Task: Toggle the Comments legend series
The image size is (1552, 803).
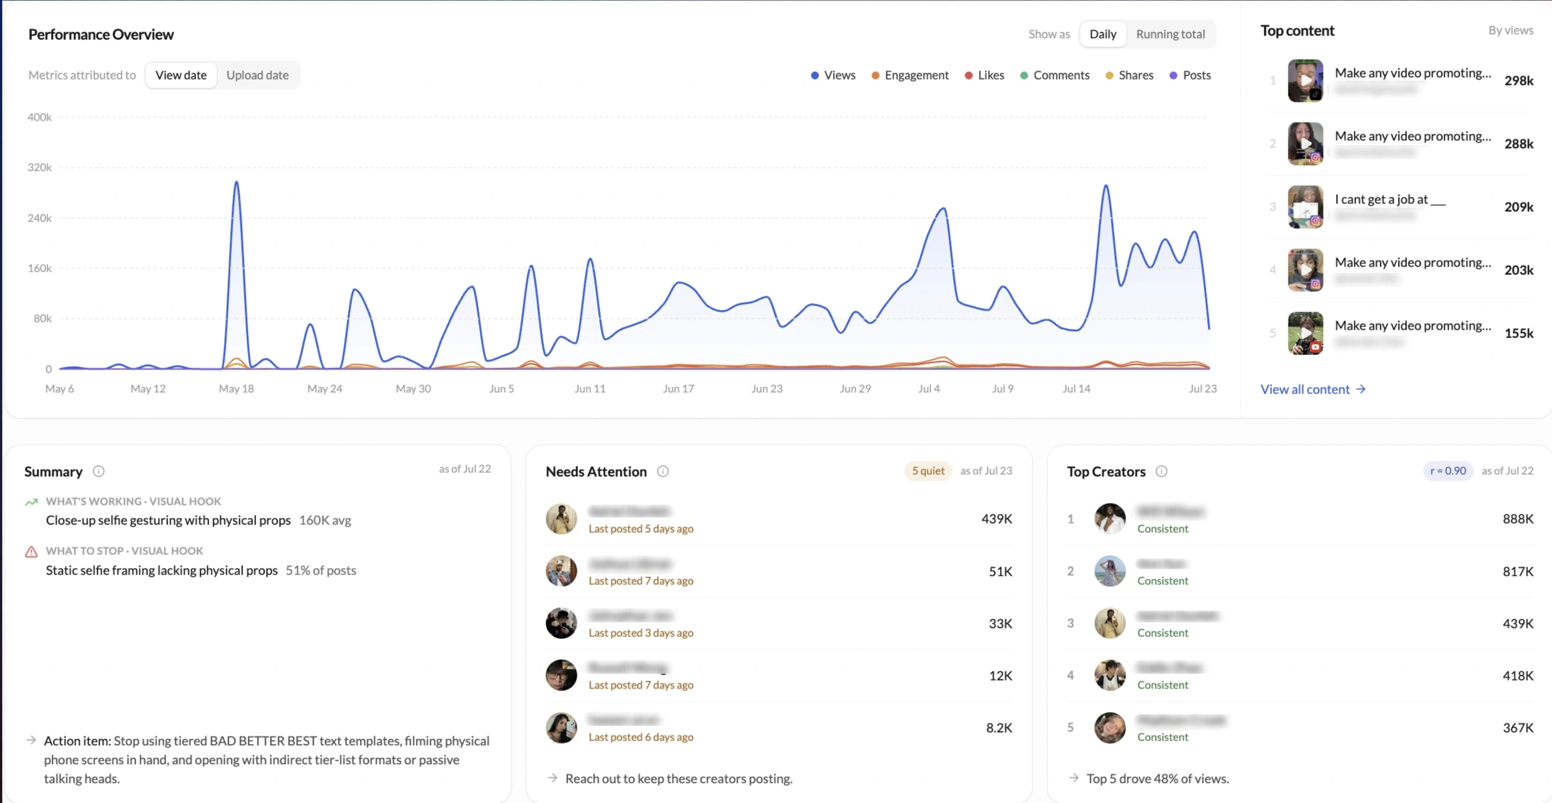Action: click(x=1054, y=75)
